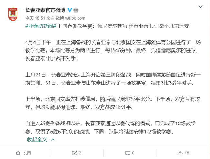Toggle 收藏 to bookmark this post

pos(24,153)
